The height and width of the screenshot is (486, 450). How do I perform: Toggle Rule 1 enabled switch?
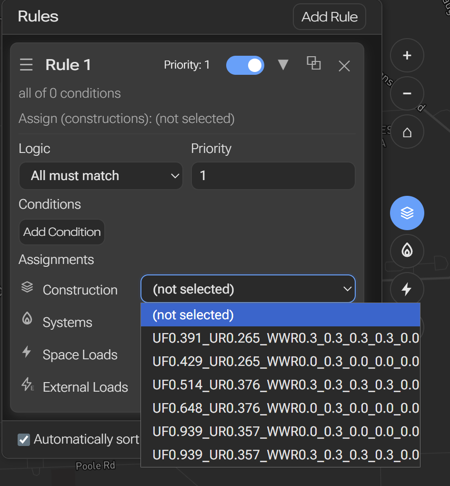pos(245,65)
